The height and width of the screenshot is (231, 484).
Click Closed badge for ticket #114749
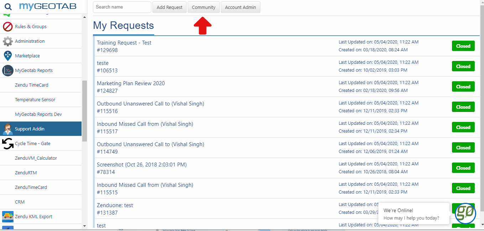tap(463, 148)
